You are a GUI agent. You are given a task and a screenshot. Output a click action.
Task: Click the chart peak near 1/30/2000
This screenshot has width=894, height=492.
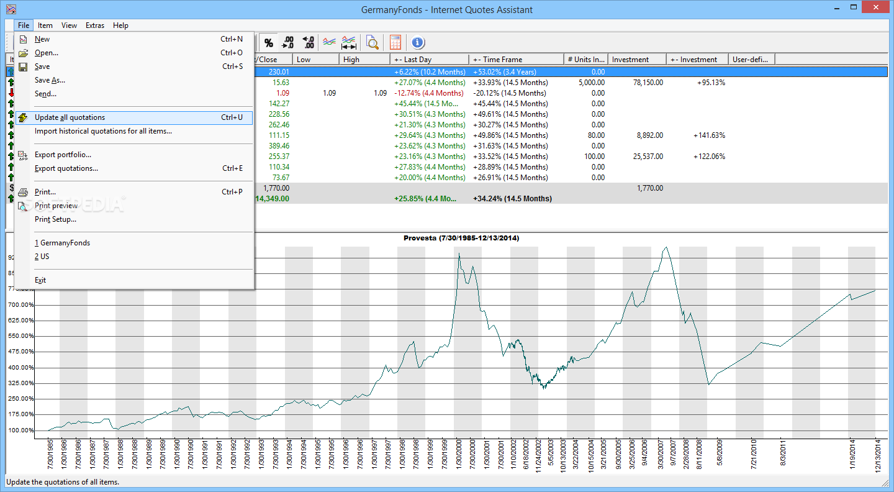[459, 253]
